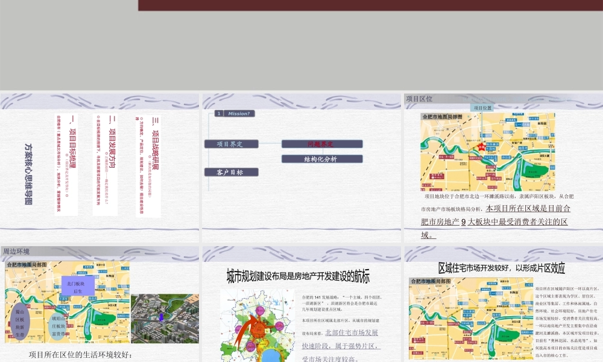Select the slide thumbnail titled 方案核心思维导图
The height and width of the screenshot is (362, 603).
tap(99, 168)
